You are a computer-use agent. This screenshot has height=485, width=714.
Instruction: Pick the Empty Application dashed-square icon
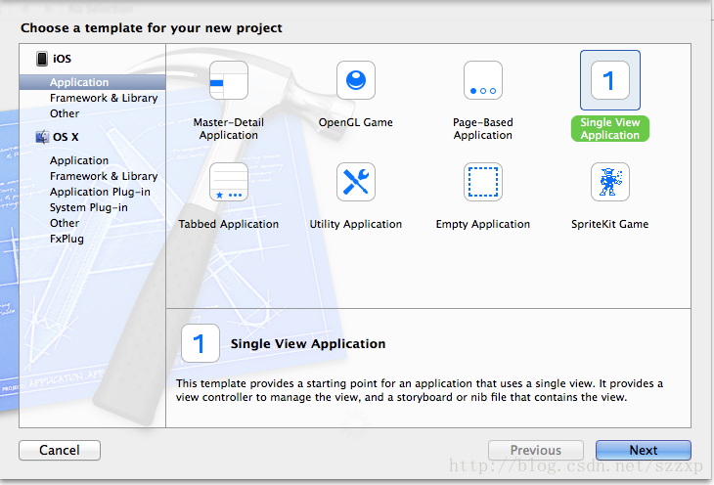tap(482, 182)
